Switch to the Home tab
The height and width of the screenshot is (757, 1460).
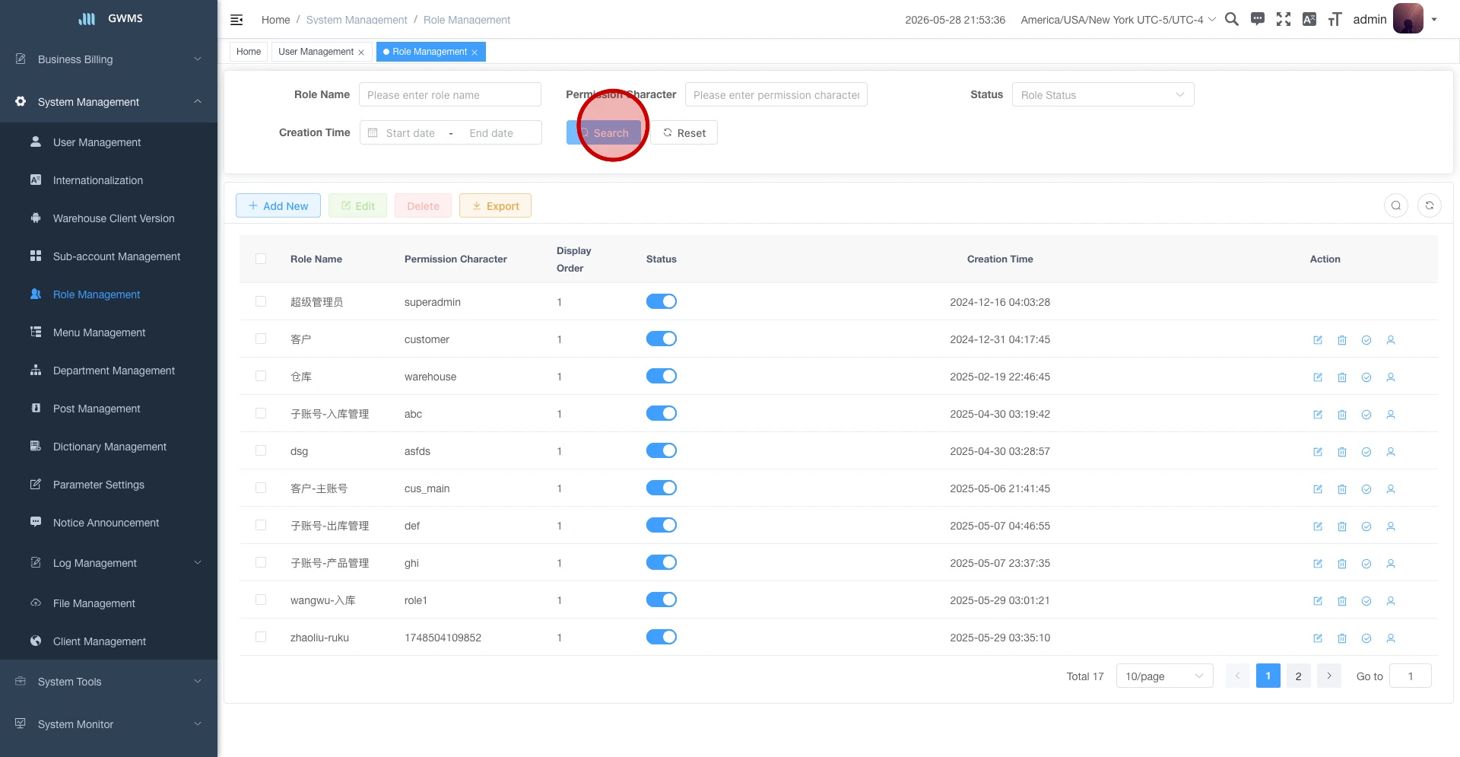click(x=249, y=52)
